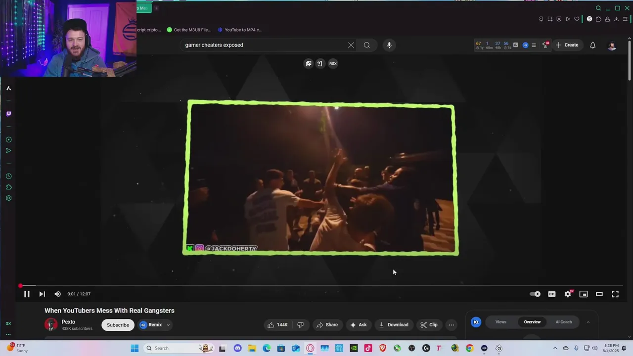Image resolution: width=633 pixels, height=356 pixels.
Task: Click the search magnifier beside the query
Action: 367,45
